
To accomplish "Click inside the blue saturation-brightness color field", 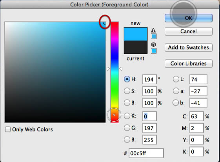I will click(55, 72).
